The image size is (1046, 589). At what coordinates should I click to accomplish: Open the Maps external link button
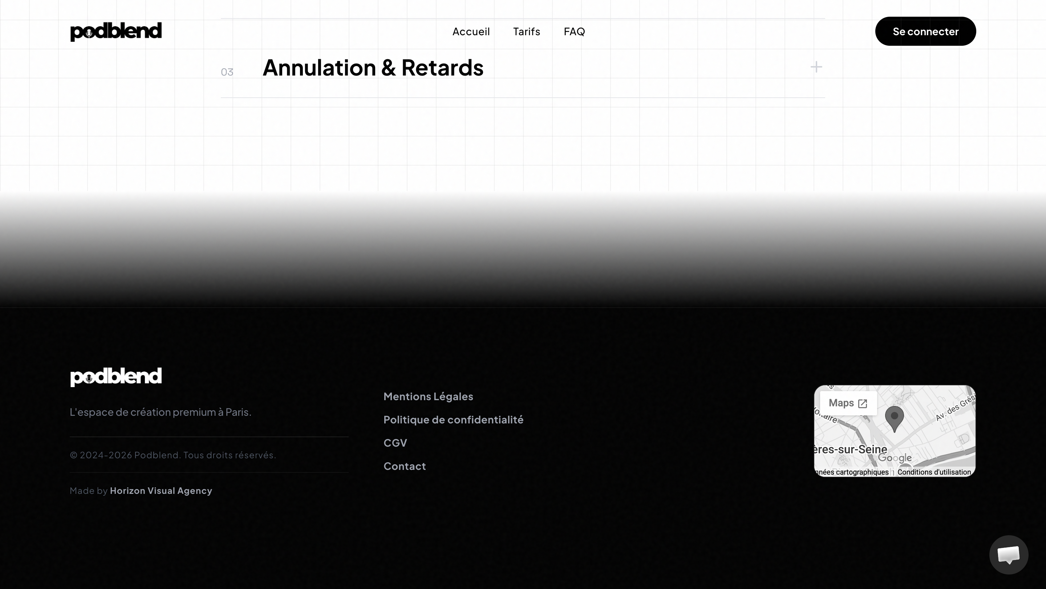tap(848, 403)
